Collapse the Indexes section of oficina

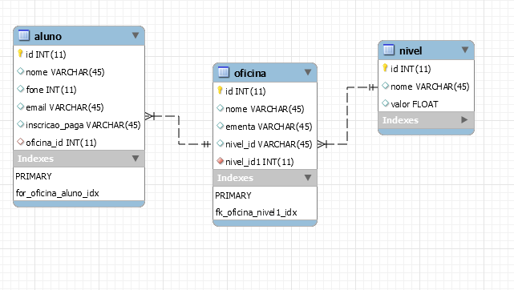coord(307,177)
